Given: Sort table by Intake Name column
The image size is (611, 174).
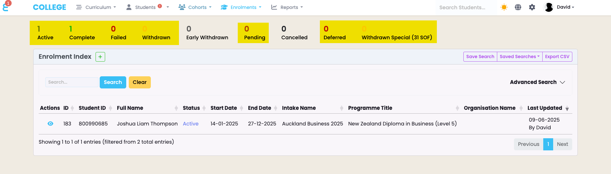Looking at the screenshot, I should pyautogui.click(x=312, y=108).
